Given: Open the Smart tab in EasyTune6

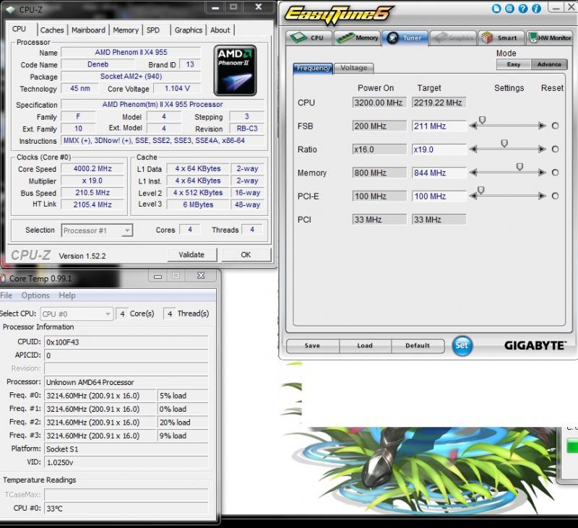Looking at the screenshot, I should [x=501, y=38].
